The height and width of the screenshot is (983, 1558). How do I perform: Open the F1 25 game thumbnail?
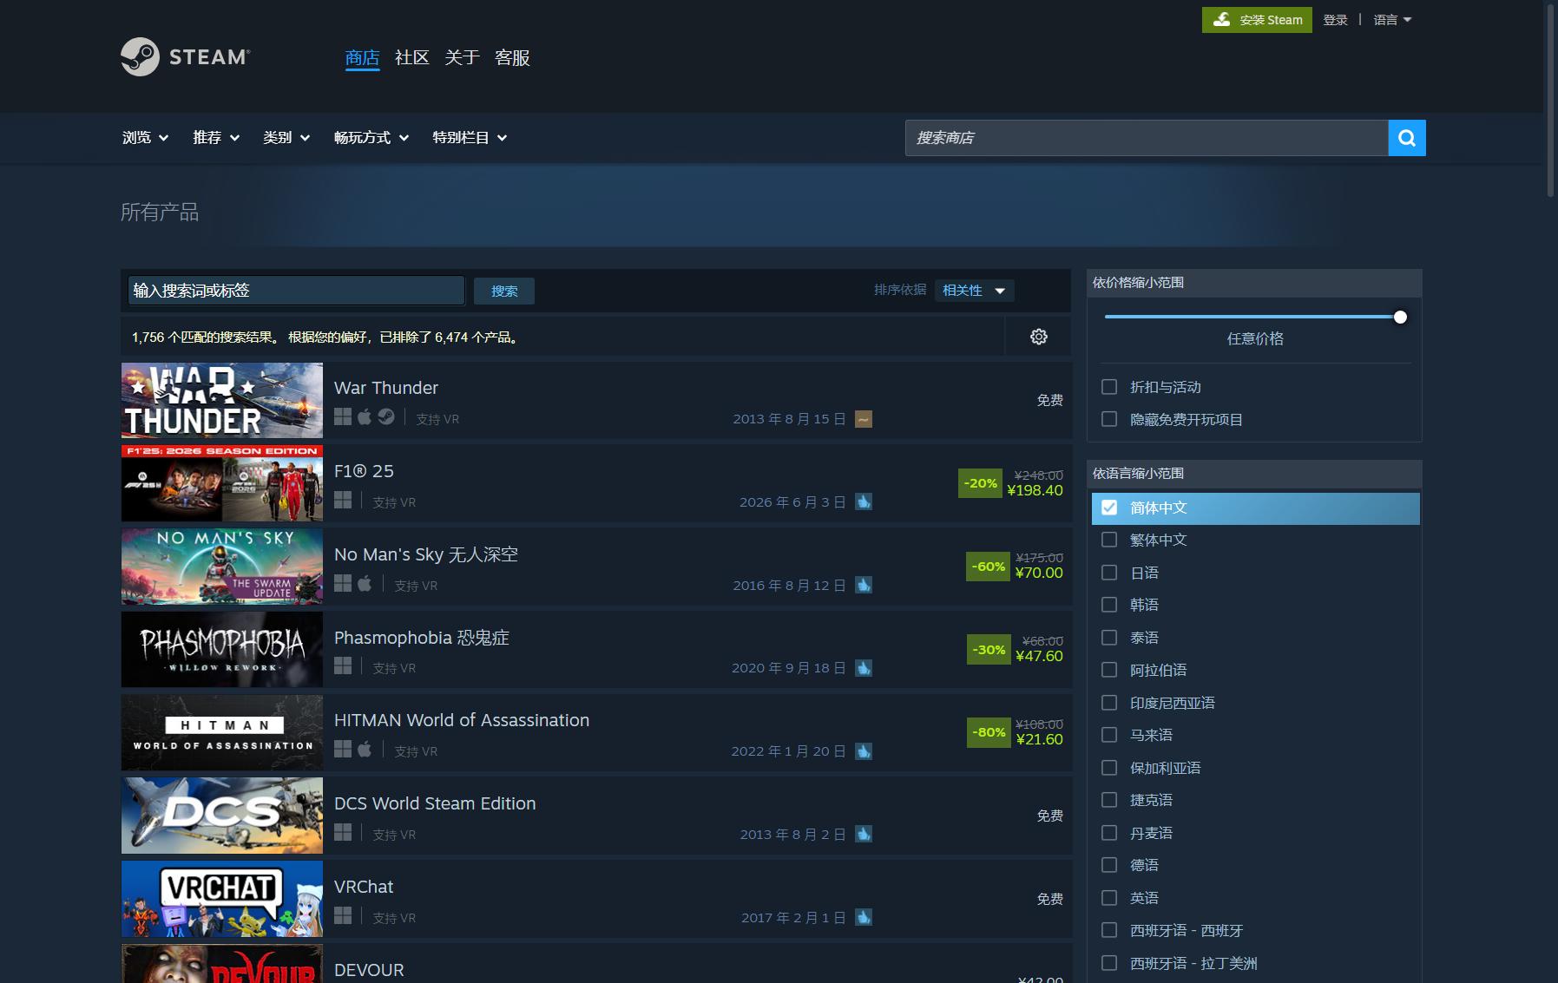[222, 483]
